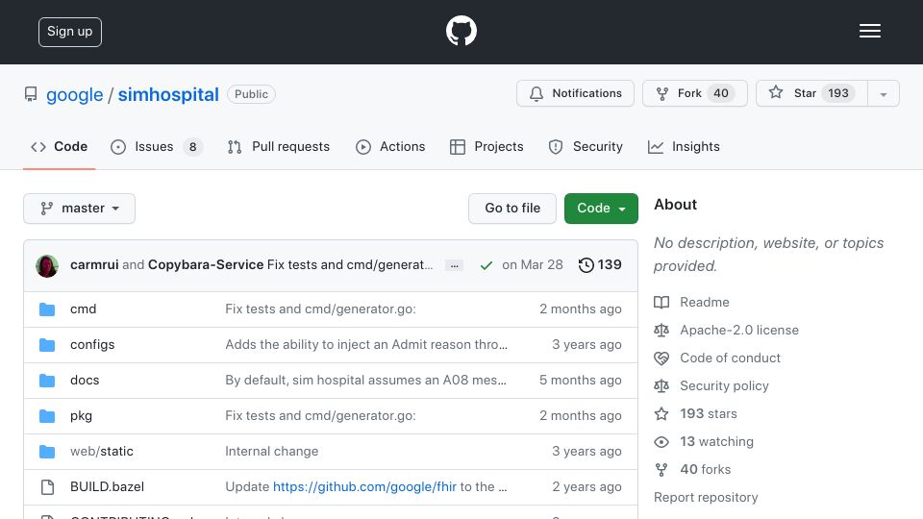
Task: Open pkg row commit message link
Action: [320, 415]
